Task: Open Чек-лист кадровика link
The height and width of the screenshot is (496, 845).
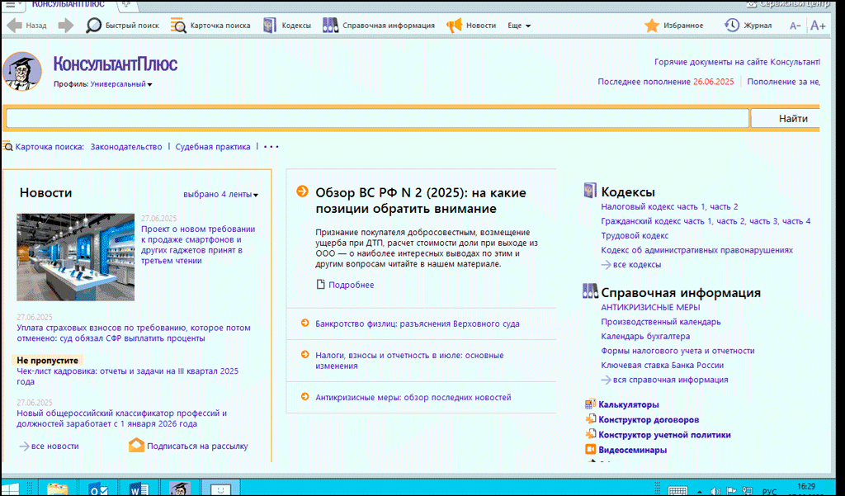Action: 127,376
